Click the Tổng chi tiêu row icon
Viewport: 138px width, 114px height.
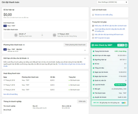tap(93, 68)
